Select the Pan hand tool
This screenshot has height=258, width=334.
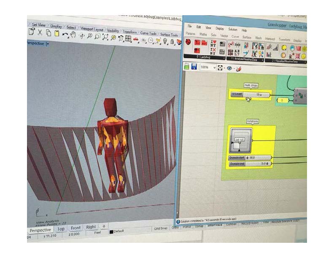pos(73,35)
